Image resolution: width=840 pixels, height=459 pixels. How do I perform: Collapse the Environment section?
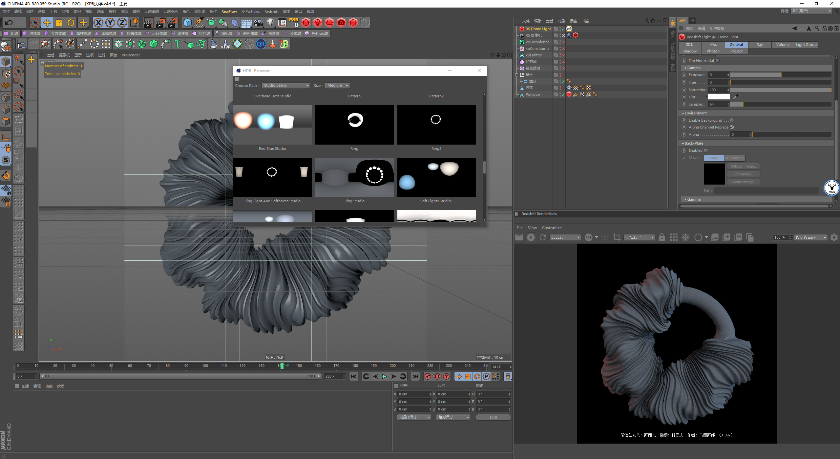683,113
